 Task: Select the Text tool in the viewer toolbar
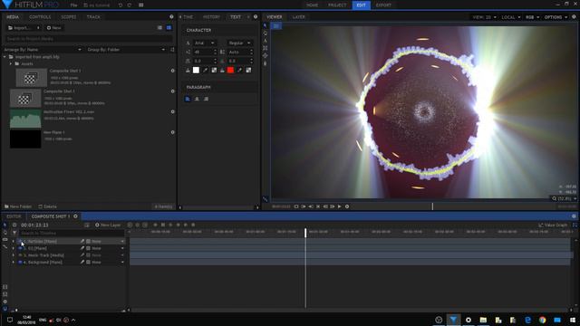[266, 41]
